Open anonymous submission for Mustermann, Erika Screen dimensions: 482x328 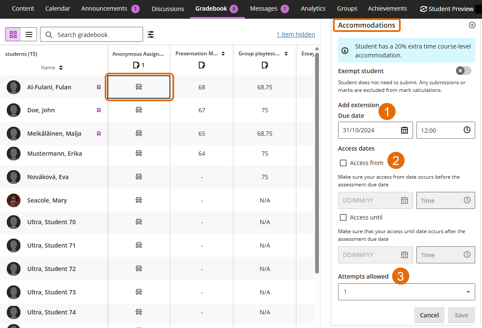[139, 153]
